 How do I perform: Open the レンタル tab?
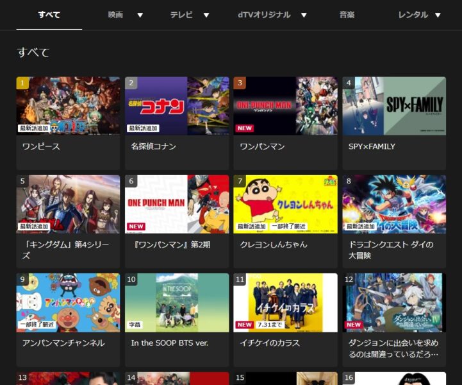tap(413, 15)
